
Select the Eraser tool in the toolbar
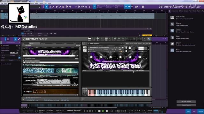click(56, 7)
